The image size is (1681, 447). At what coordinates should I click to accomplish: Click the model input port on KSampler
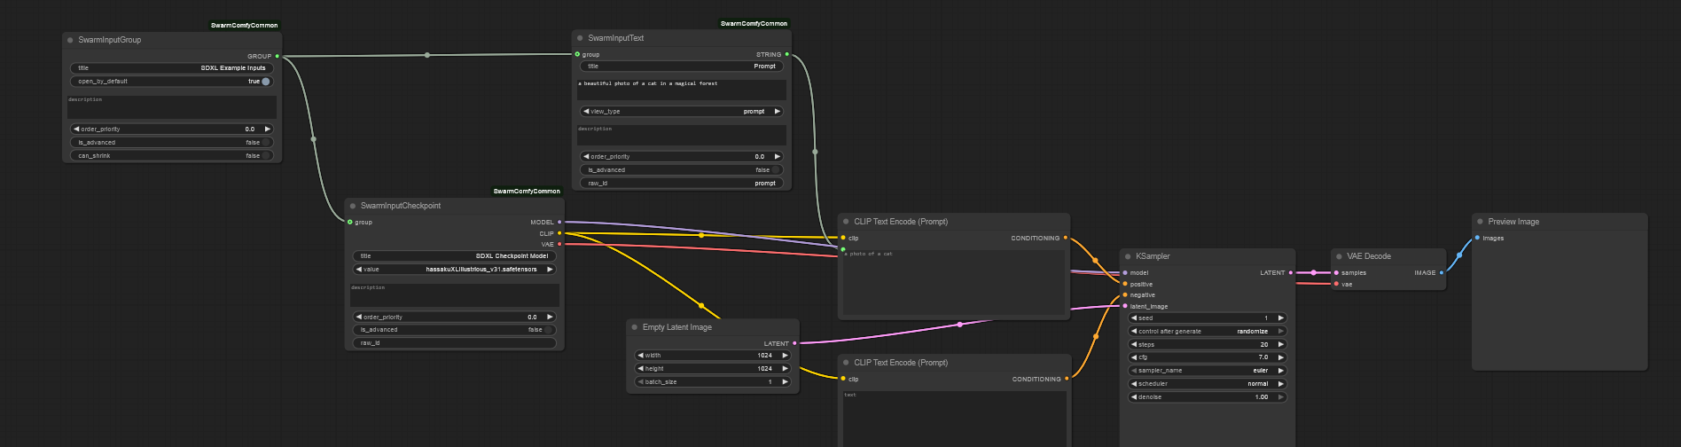click(x=1125, y=273)
